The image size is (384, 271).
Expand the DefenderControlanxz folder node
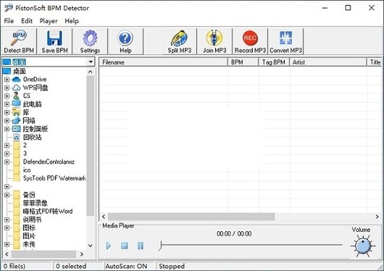tap(7, 162)
